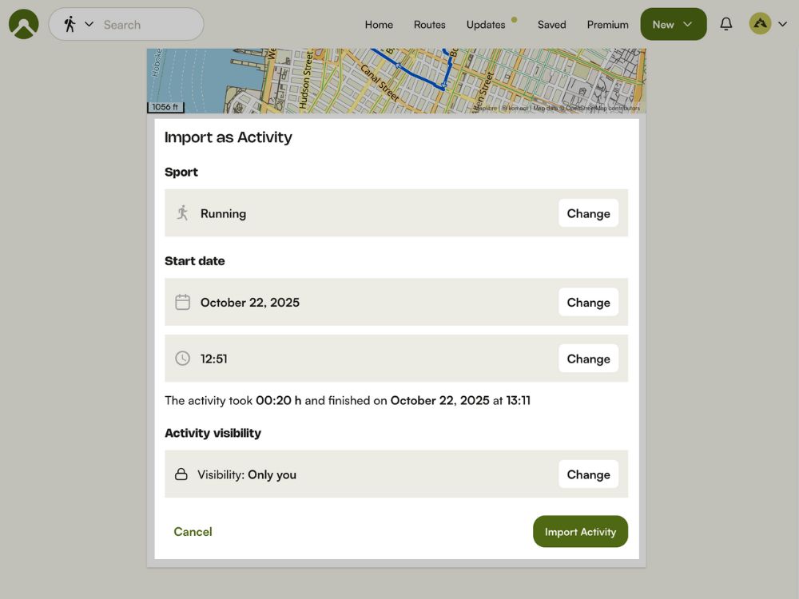Open the New dropdown button
Image resolution: width=799 pixels, height=599 pixels.
[x=673, y=24]
